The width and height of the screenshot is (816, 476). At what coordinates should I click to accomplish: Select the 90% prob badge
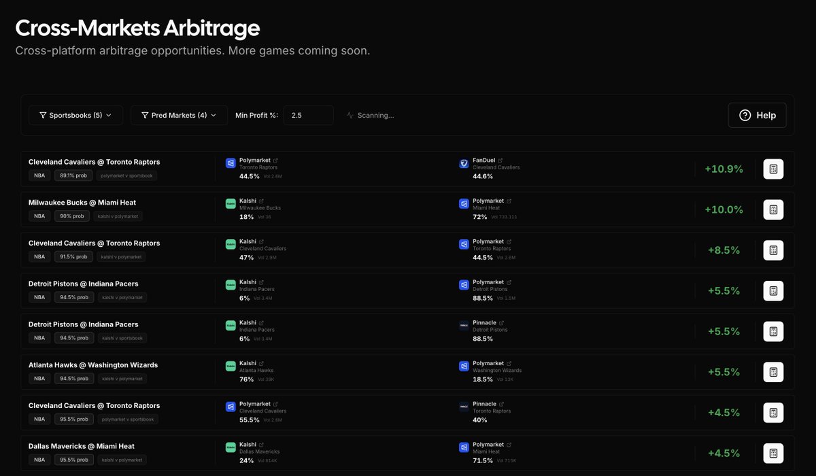pos(71,216)
